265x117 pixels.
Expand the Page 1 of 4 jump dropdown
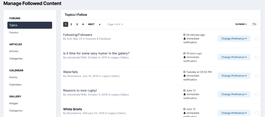point(115,24)
